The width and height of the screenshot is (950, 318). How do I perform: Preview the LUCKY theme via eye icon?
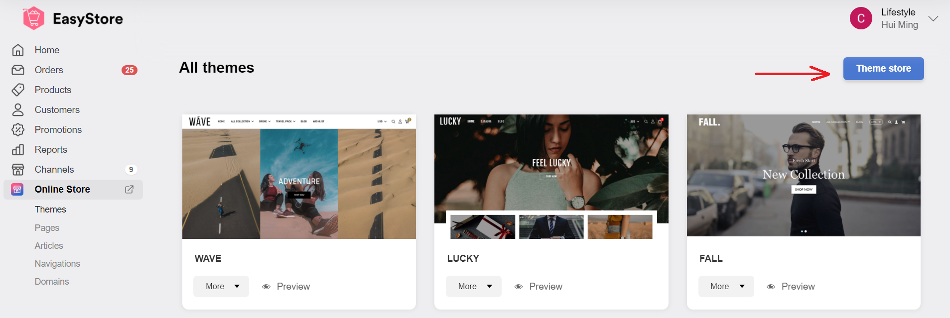519,287
